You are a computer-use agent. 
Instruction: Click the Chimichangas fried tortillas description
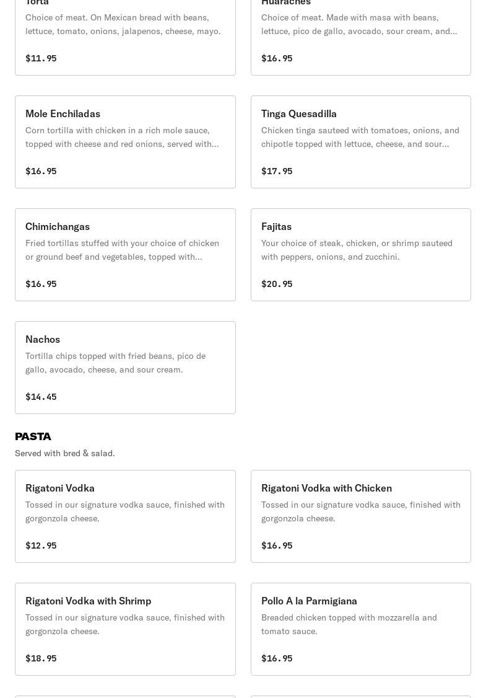[x=122, y=250]
